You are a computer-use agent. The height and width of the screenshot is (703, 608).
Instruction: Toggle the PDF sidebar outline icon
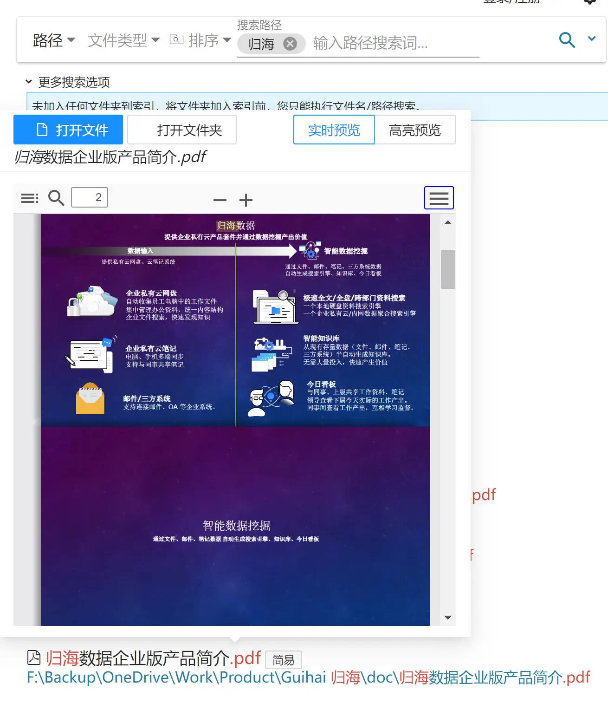(x=30, y=198)
